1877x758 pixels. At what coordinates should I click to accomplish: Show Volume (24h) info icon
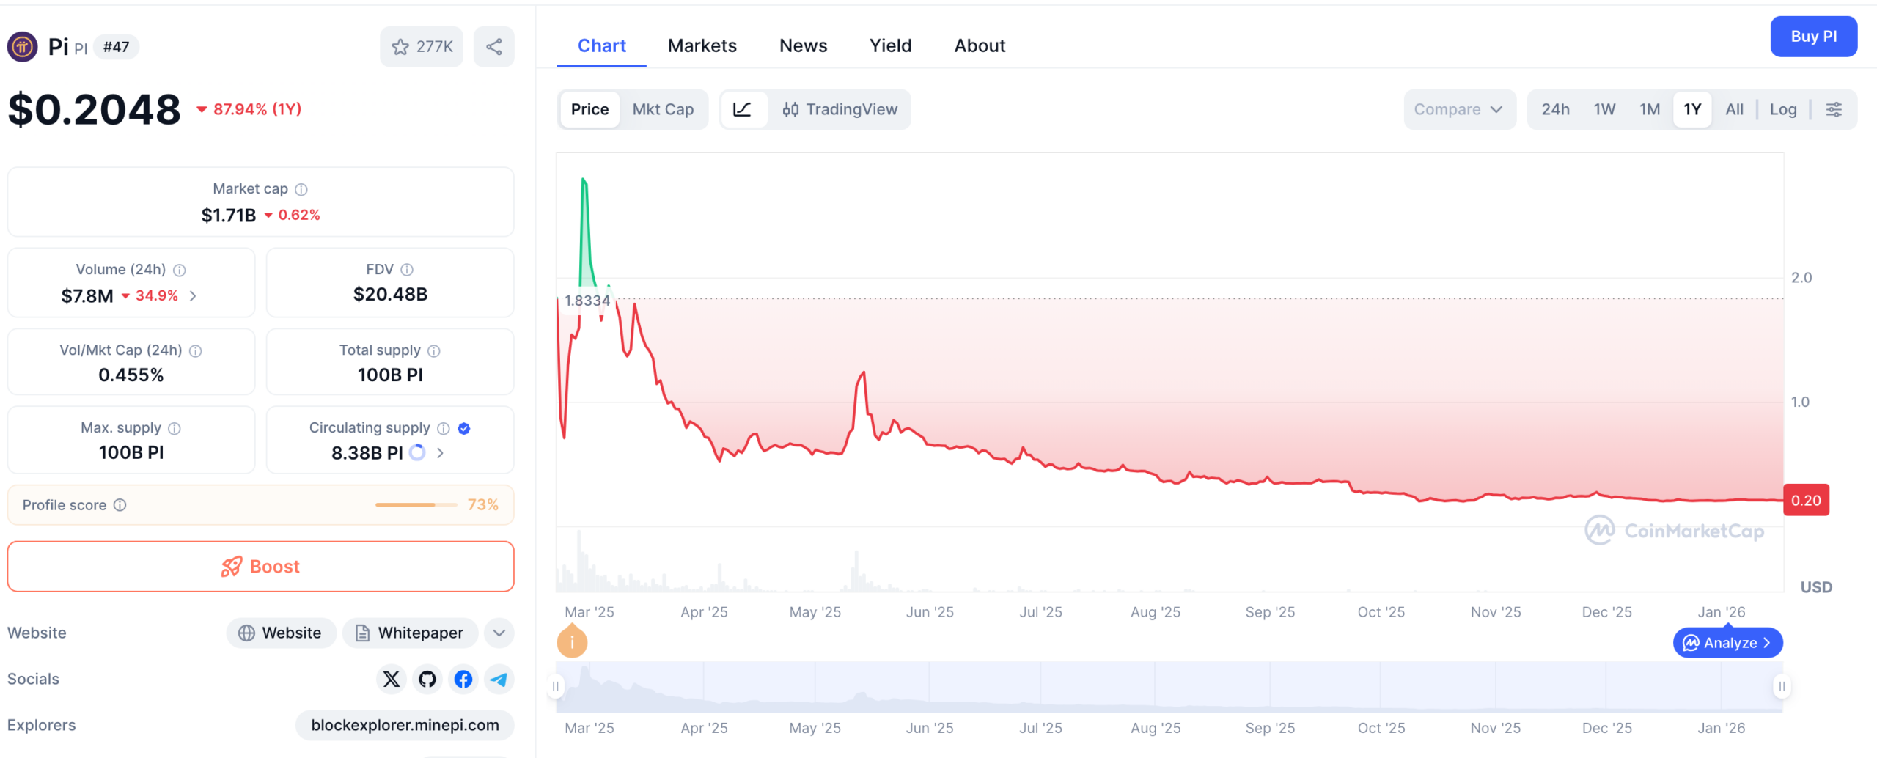pyautogui.click(x=179, y=270)
